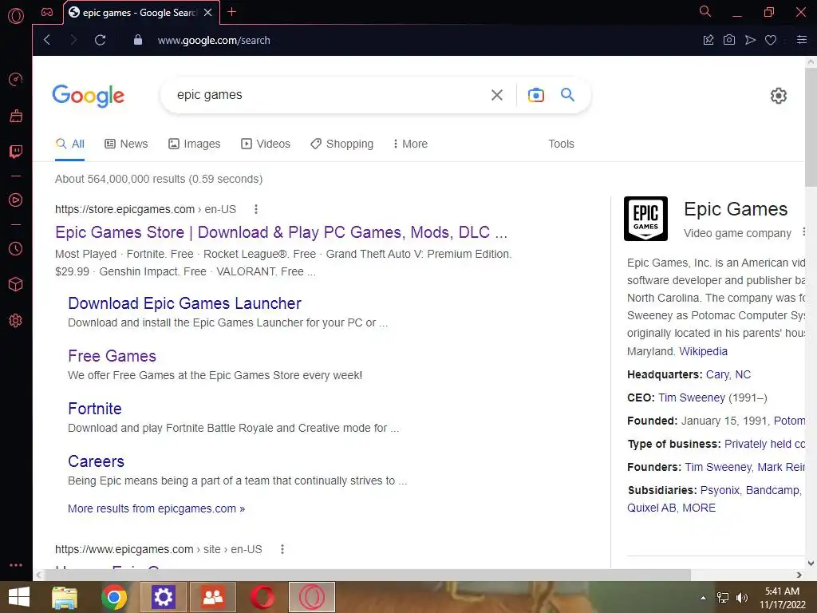Open Google quick settings gear
Viewport: 817px width, 613px height.
click(x=779, y=96)
